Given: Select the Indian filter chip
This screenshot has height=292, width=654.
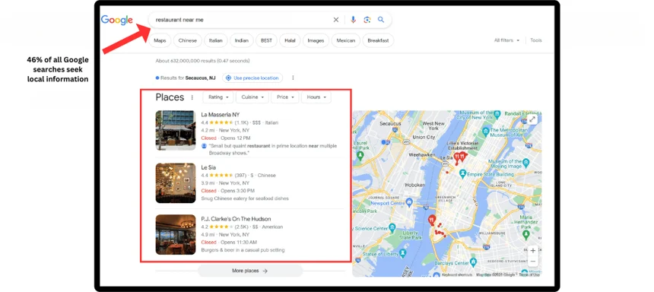Looking at the screenshot, I should click(242, 40).
